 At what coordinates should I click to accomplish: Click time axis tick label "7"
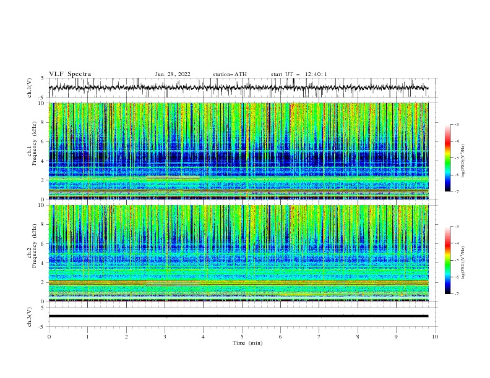[x=319, y=337]
